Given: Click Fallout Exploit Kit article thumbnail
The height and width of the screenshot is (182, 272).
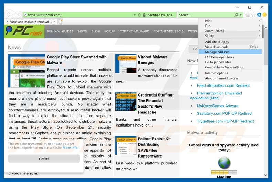Looking at the screenshot, I should click(x=126, y=145).
